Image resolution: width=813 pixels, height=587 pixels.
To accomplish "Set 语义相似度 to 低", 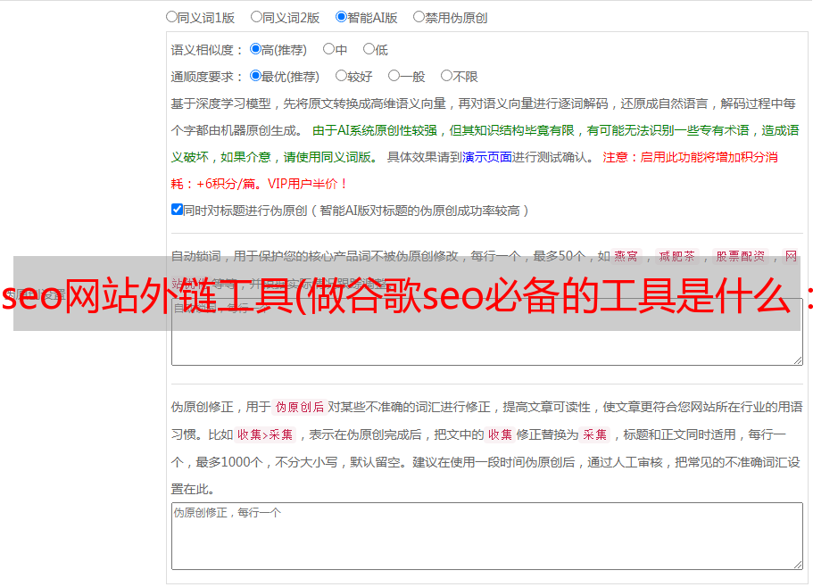I will coord(369,49).
